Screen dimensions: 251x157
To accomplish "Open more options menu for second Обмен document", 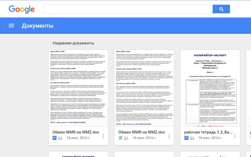I will click(169, 136).
